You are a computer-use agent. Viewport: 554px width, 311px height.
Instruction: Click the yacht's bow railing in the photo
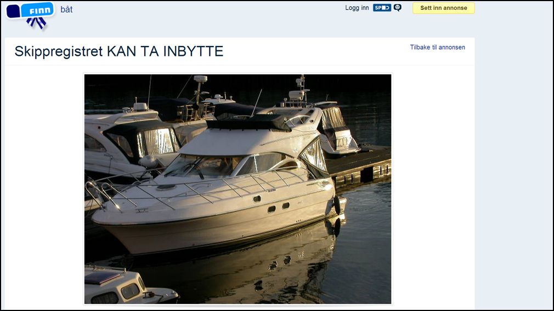pos(198,191)
